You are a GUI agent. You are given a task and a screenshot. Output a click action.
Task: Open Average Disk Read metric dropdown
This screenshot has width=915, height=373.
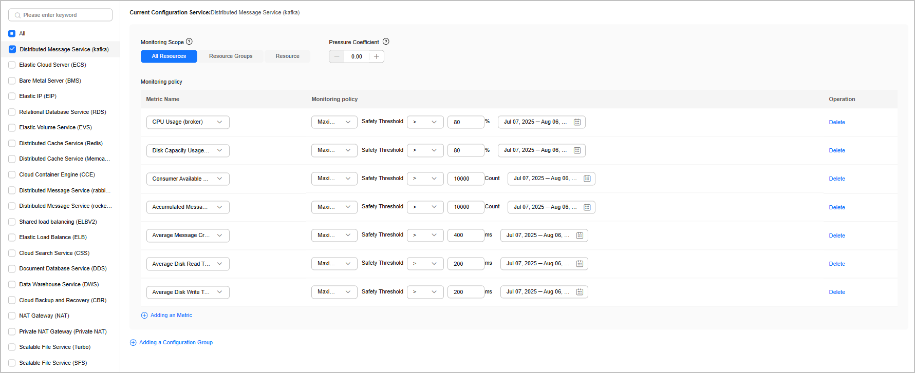[x=188, y=264]
